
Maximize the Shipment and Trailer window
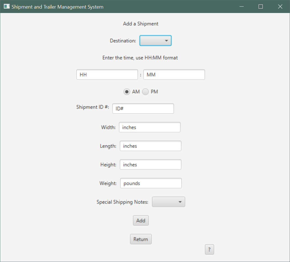coord(261,6)
